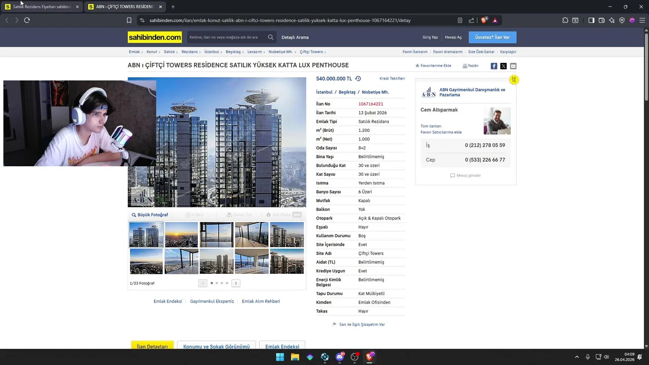Select the Büyük Fotoğraf option
The image size is (649, 365).
(150, 215)
